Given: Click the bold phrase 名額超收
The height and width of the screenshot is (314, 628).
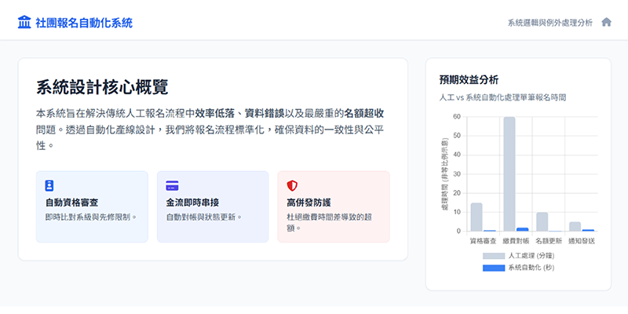Looking at the screenshot, I should (364, 114).
